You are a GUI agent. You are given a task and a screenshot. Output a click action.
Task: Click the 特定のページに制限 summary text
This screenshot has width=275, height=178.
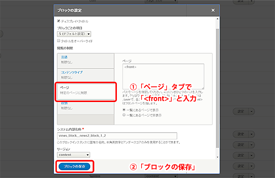coord(73,93)
